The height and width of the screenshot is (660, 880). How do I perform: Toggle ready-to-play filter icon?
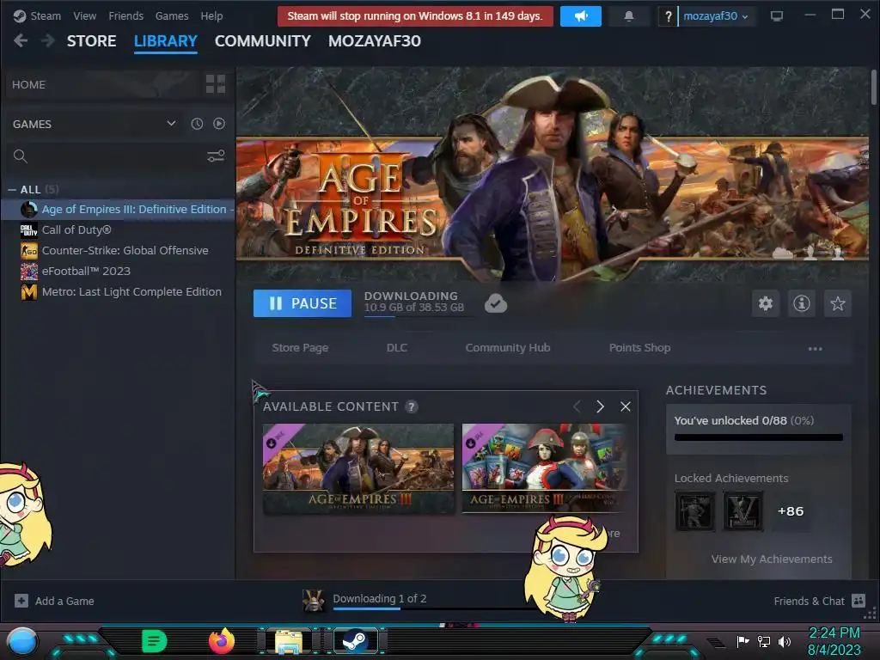pos(219,124)
